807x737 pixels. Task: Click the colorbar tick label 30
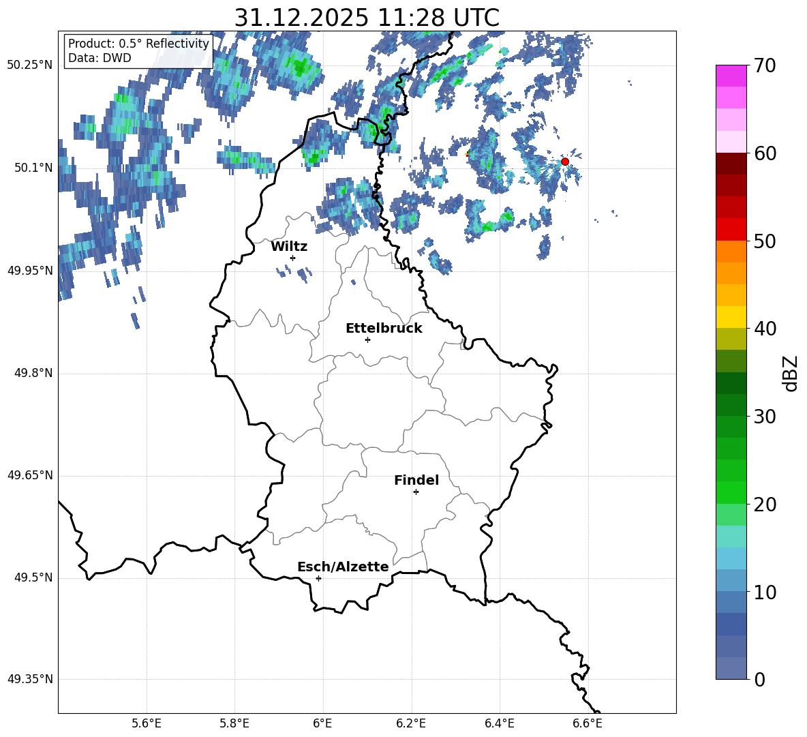tap(765, 417)
